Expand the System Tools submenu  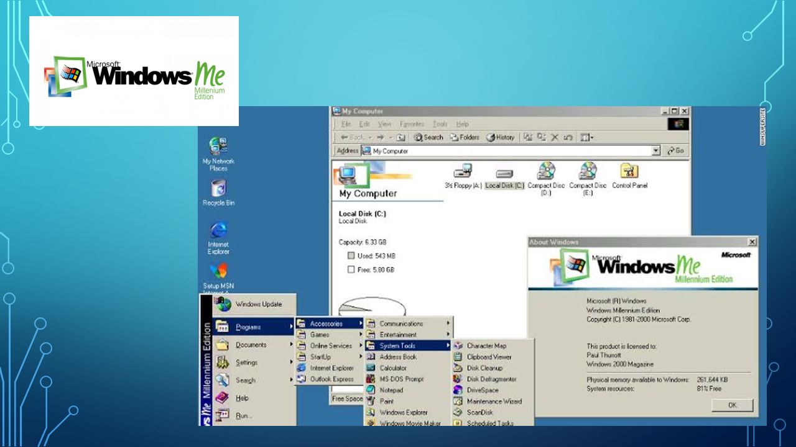coord(408,346)
